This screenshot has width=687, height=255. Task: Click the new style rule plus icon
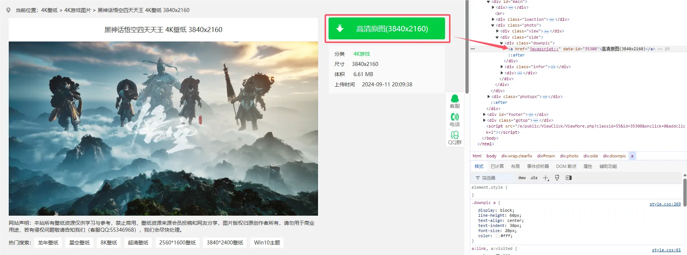coord(546,178)
